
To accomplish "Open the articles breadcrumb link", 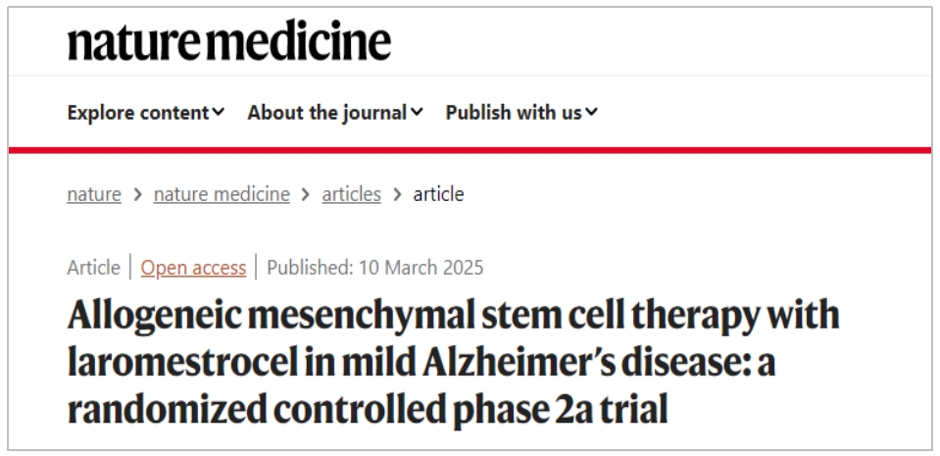I will click(x=351, y=194).
